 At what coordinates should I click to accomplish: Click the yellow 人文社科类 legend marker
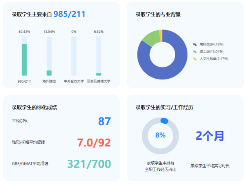tap(195, 59)
